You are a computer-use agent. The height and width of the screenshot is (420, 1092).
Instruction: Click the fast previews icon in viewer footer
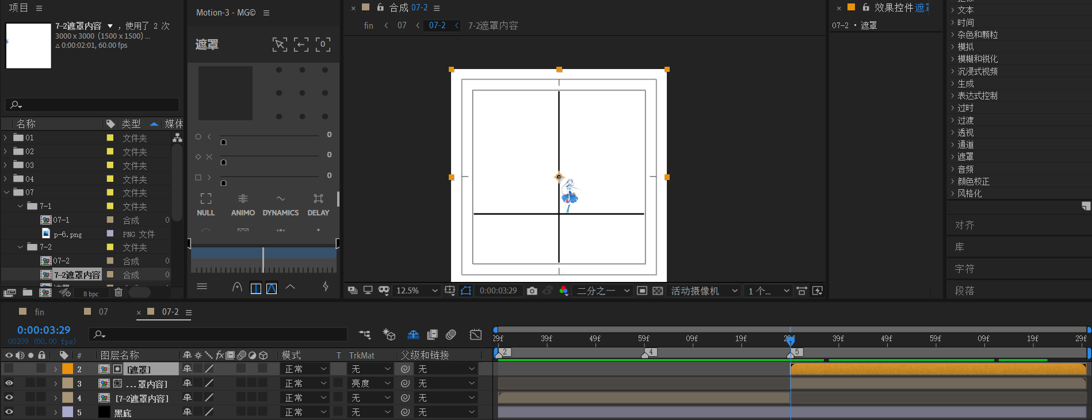[x=818, y=291]
